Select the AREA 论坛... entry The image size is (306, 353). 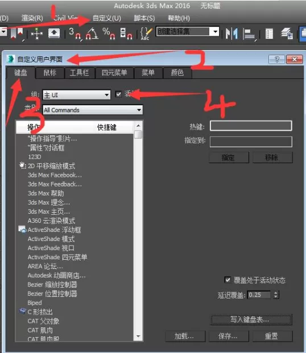tap(46, 266)
